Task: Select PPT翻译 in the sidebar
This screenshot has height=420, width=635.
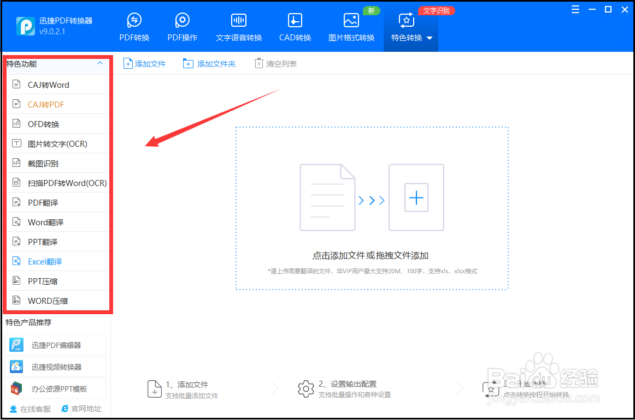Action: click(x=58, y=242)
